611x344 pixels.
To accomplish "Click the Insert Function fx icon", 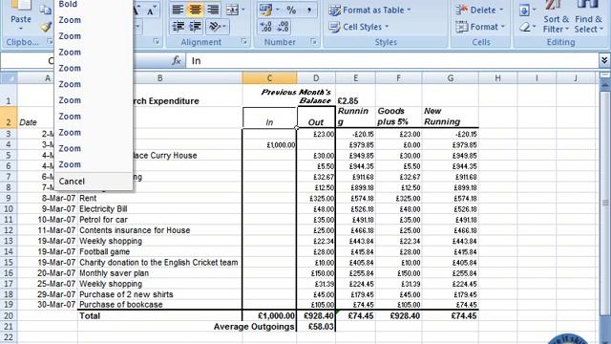I will coord(177,60).
